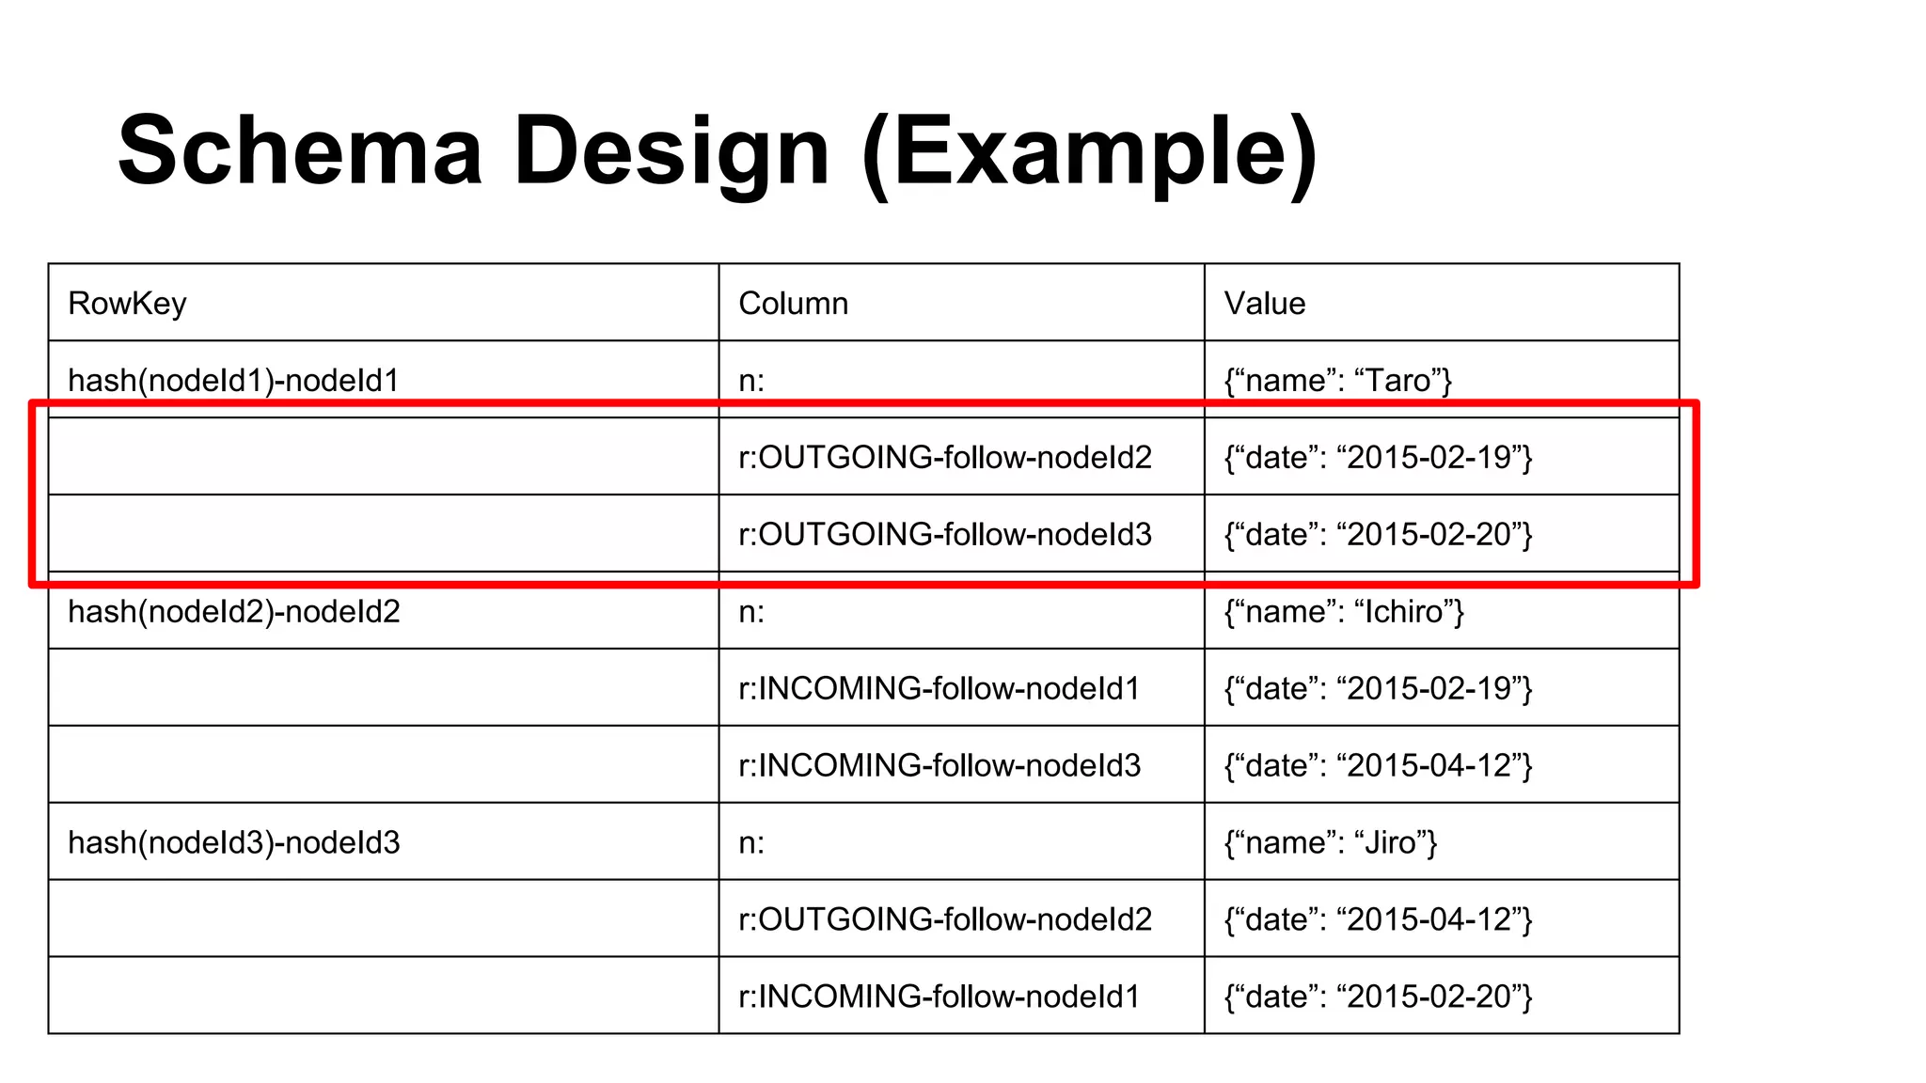The image size is (1926, 1083).
Task: Click the 2015-02-19 value beside INCOMING-follow-nodeId1
Action: pos(1379,688)
